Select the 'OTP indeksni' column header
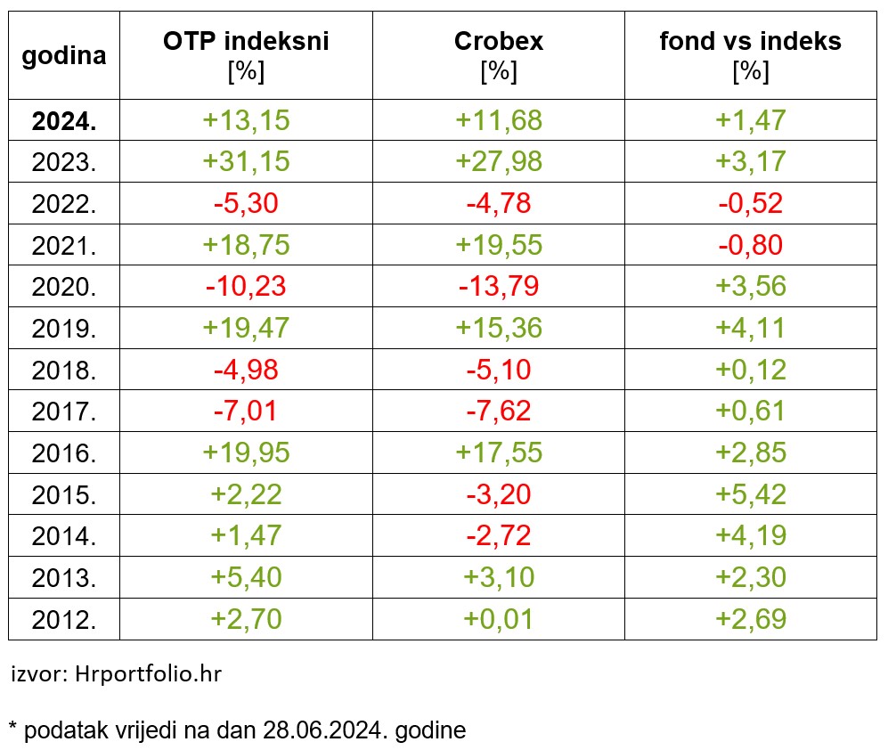This screenshot has height=750, width=888. point(246,41)
